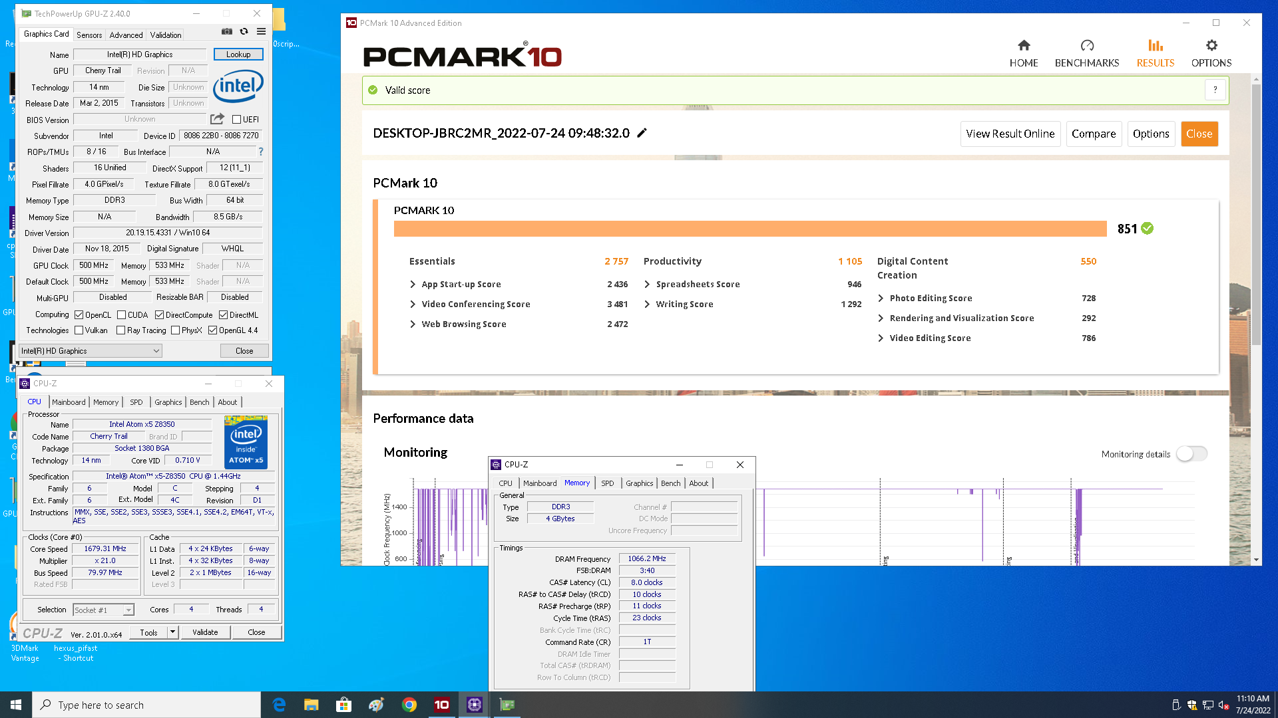Expand Writing Score
Screen dimensions: 1278x718
coord(648,304)
